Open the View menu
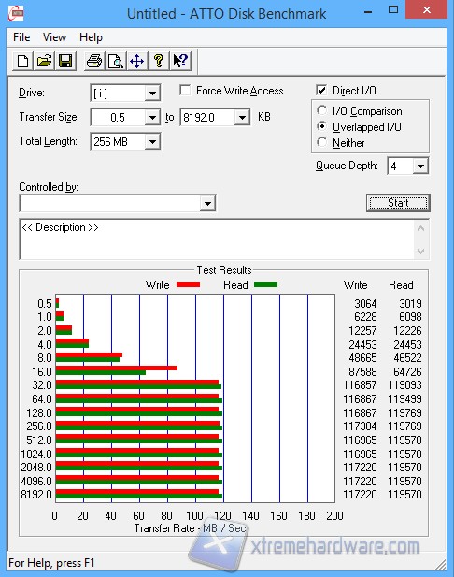This screenshot has width=454, height=577. pos(54,37)
